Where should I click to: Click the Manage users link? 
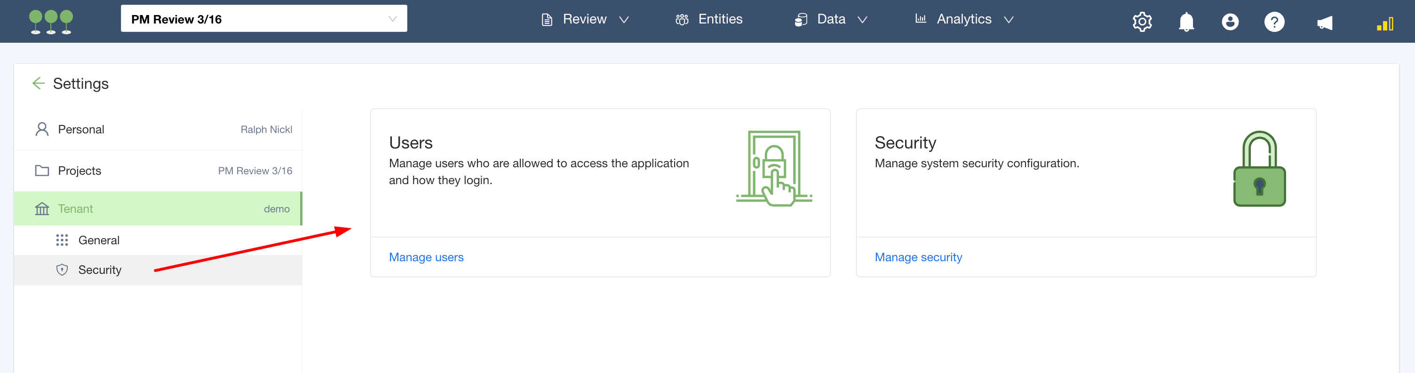(426, 257)
